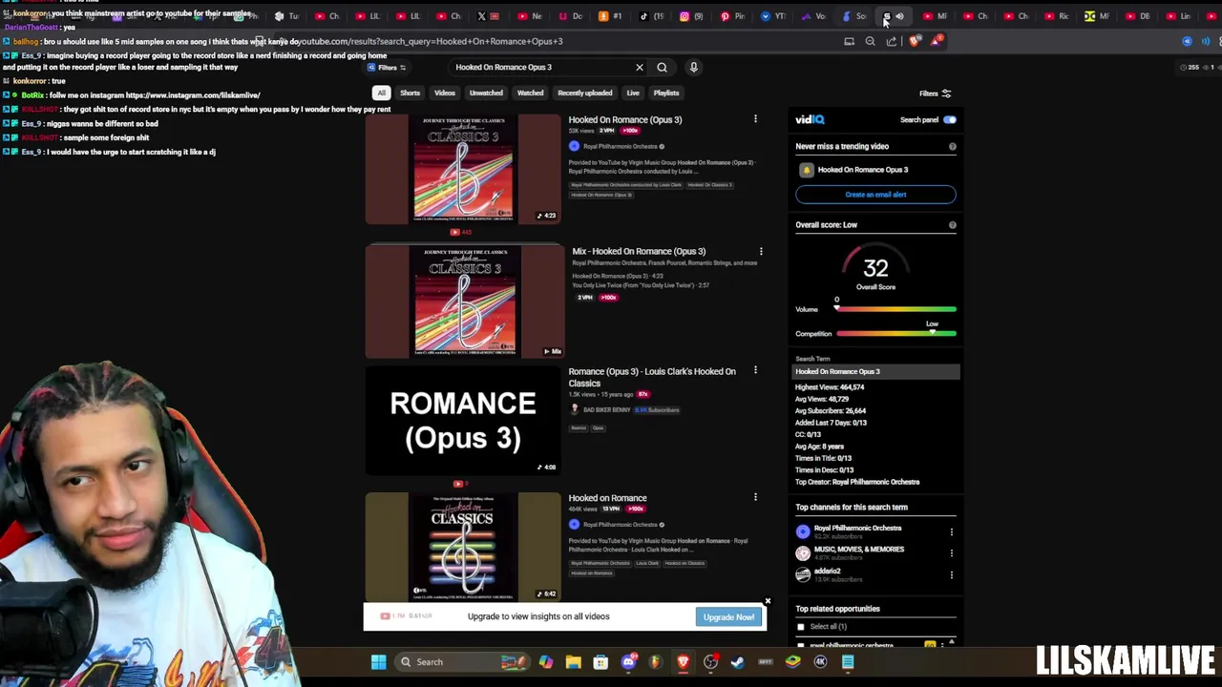The width and height of the screenshot is (1222, 687).
Task: Open options for Royal Philharmonic Orchestra channel row
Action: coord(952,531)
